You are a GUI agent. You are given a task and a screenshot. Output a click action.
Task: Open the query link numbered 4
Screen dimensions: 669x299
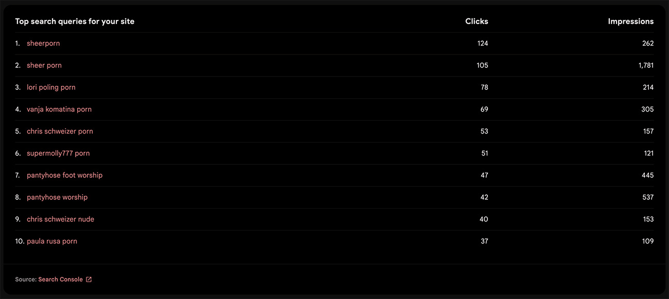click(59, 109)
